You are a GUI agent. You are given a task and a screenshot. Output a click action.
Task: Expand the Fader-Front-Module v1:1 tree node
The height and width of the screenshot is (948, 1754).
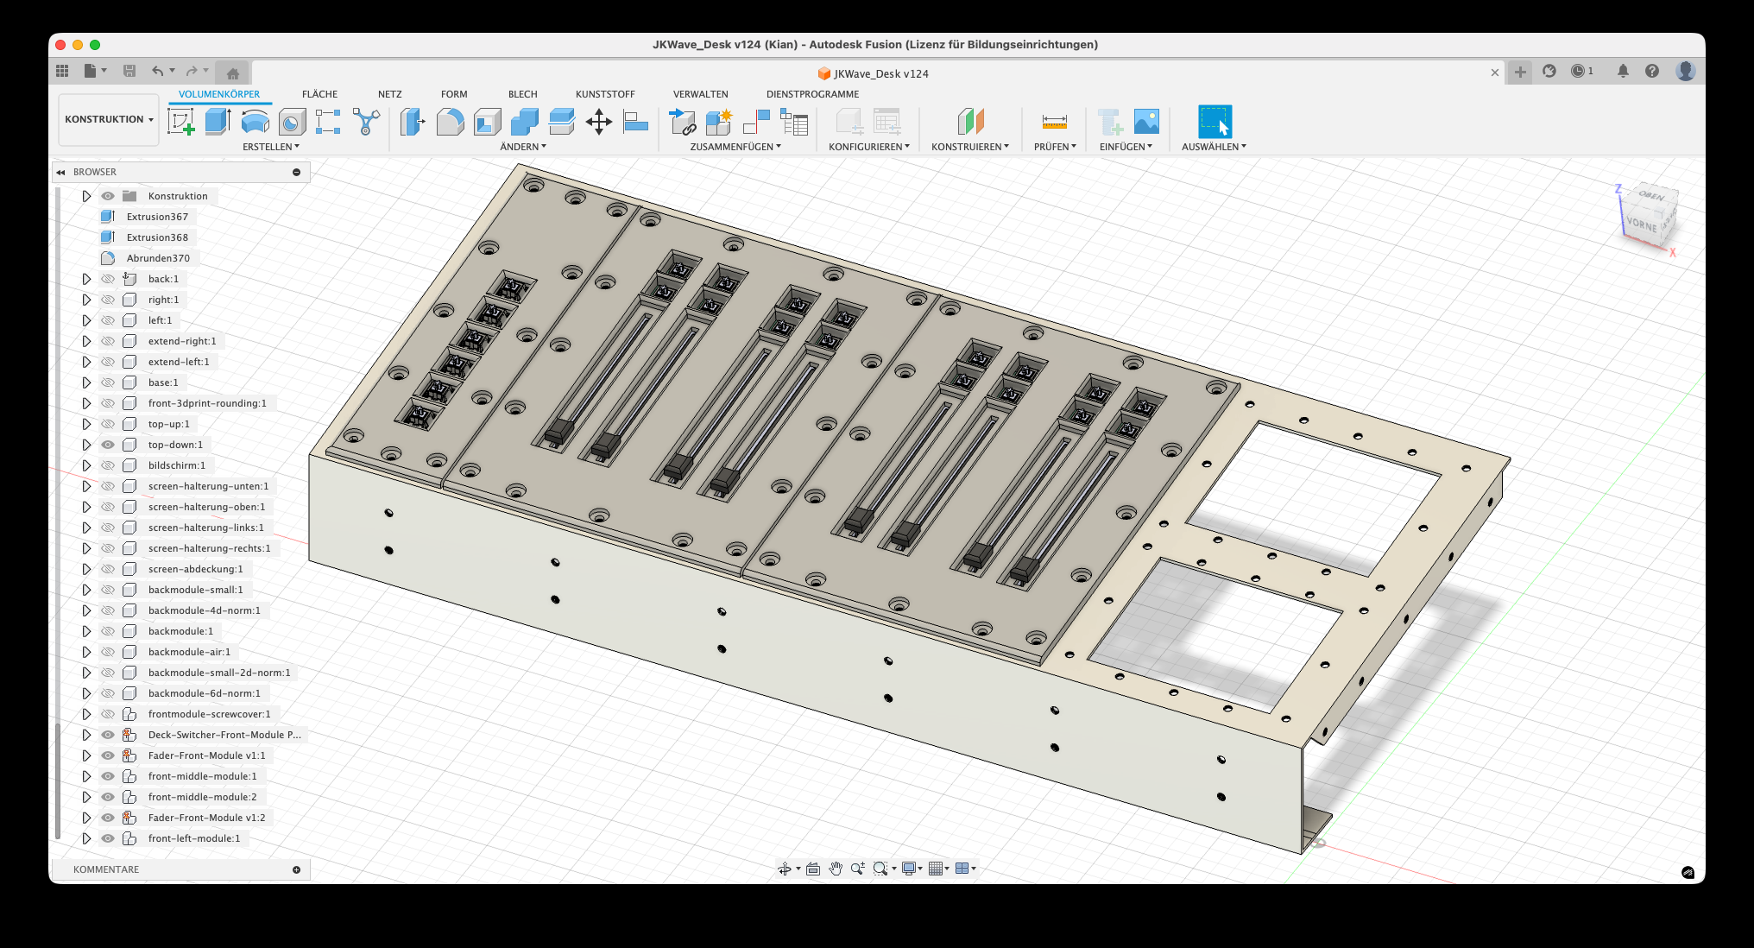[86, 755]
